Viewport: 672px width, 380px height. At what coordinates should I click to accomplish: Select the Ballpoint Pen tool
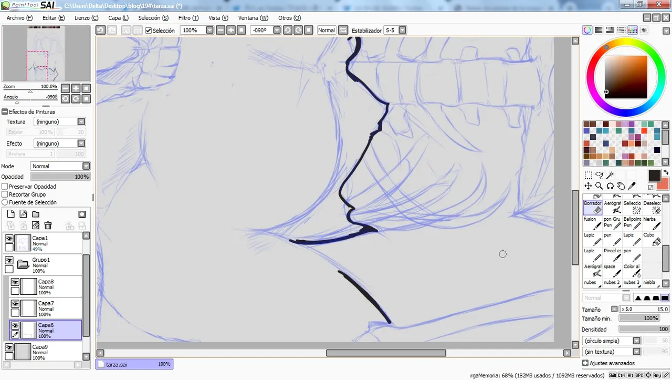[632, 223]
